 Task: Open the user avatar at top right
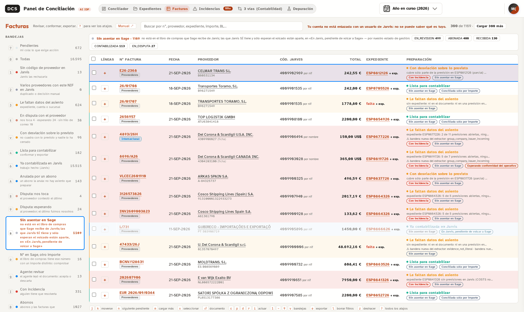(513, 9)
